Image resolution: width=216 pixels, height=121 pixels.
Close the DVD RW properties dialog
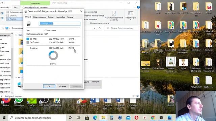click(81, 11)
